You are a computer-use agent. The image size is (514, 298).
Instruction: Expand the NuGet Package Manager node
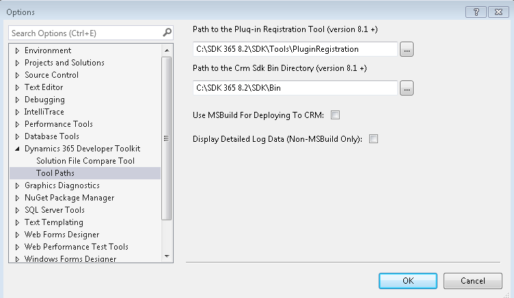coord(18,198)
